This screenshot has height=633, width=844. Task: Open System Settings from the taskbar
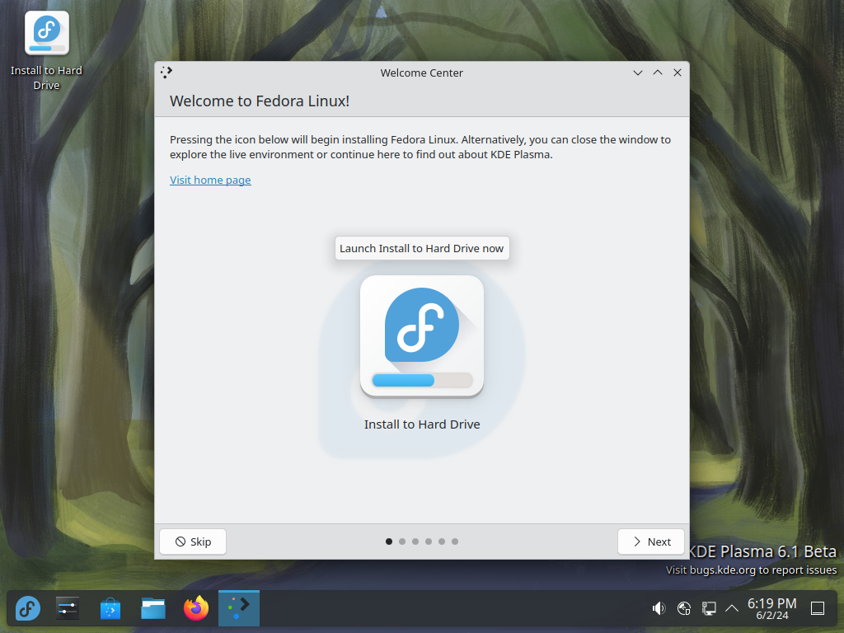tap(68, 608)
